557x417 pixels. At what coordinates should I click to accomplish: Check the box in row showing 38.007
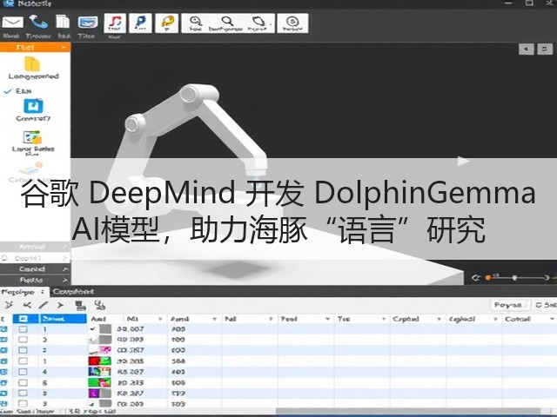[23, 329]
